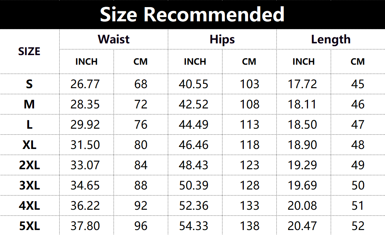Select the 84 waist cm cell
The image size is (385, 235).
coord(141,165)
